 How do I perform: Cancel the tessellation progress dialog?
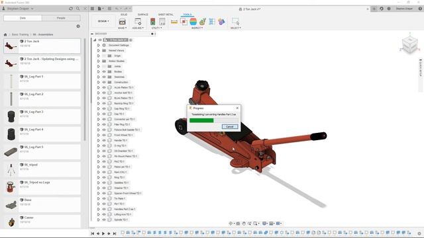230,126
